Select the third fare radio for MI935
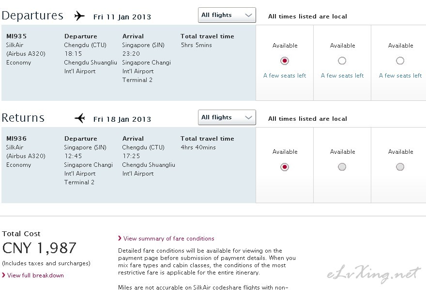The width and height of the screenshot is (426, 290). tap(400, 61)
